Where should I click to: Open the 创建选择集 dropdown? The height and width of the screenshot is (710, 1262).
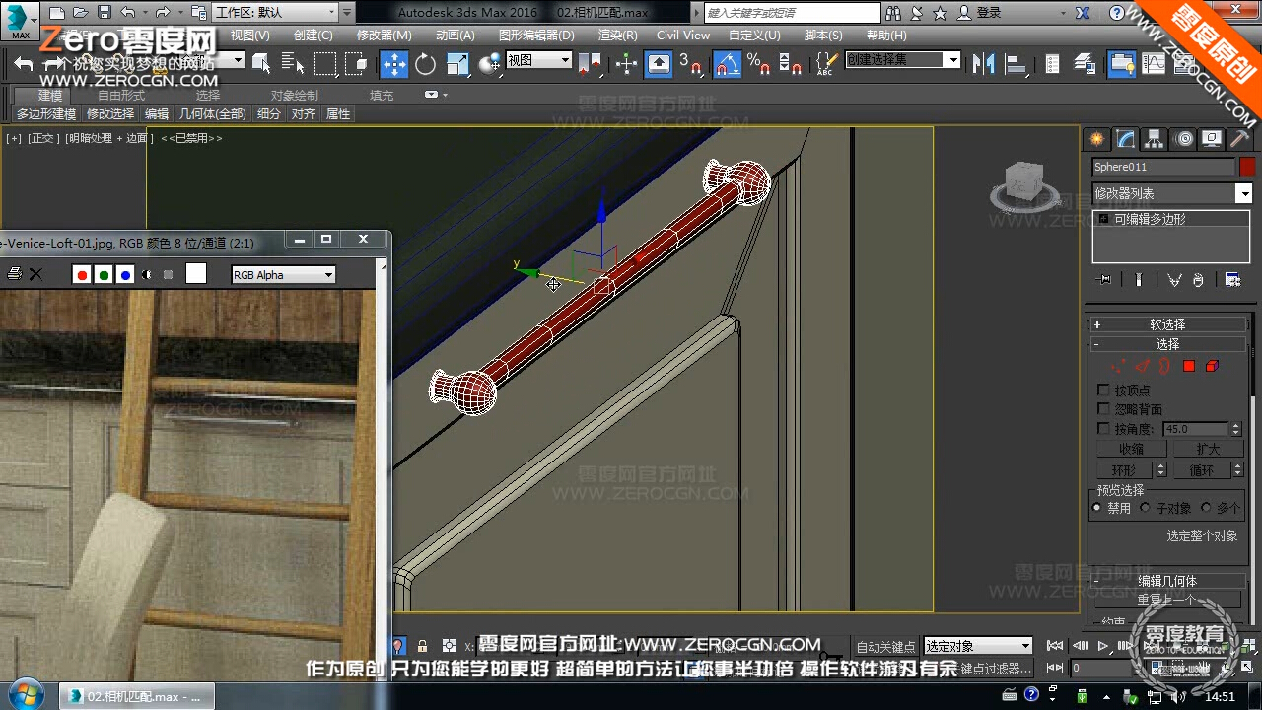[903, 60]
